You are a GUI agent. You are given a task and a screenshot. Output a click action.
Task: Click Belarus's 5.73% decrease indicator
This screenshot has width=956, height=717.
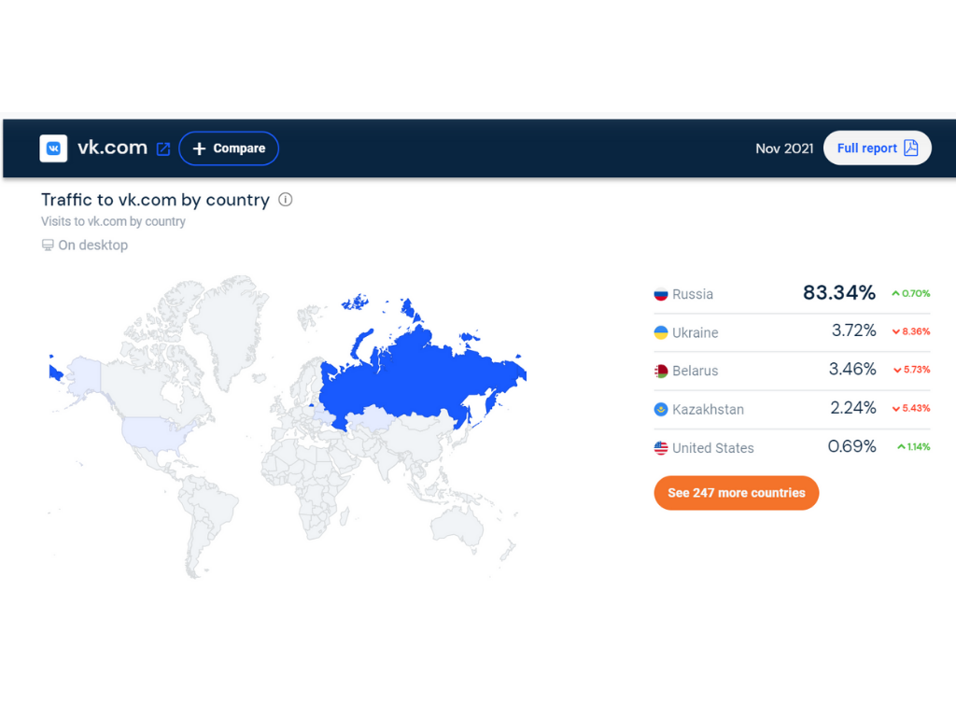(911, 370)
